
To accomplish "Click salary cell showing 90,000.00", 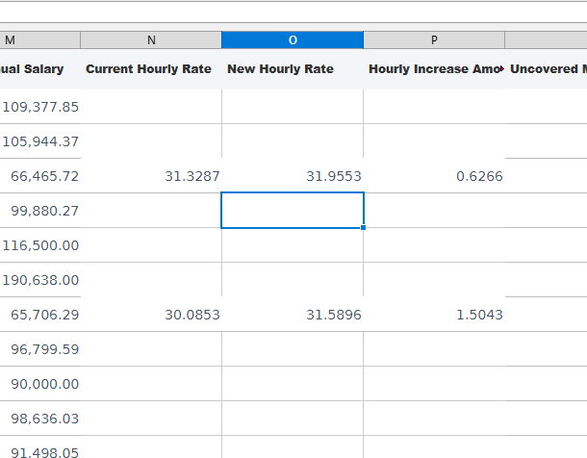I will click(x=40, y=384).
